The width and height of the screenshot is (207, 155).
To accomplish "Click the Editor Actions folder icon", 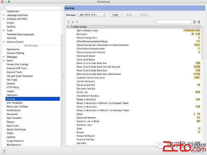I will (71, 27).
